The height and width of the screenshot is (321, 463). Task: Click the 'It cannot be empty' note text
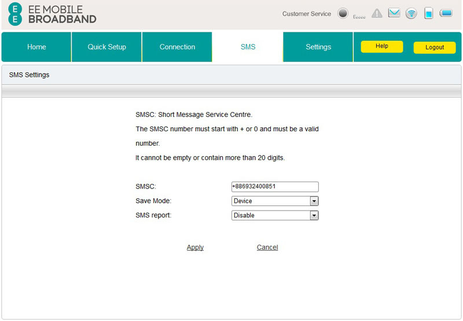coord(210,158)
